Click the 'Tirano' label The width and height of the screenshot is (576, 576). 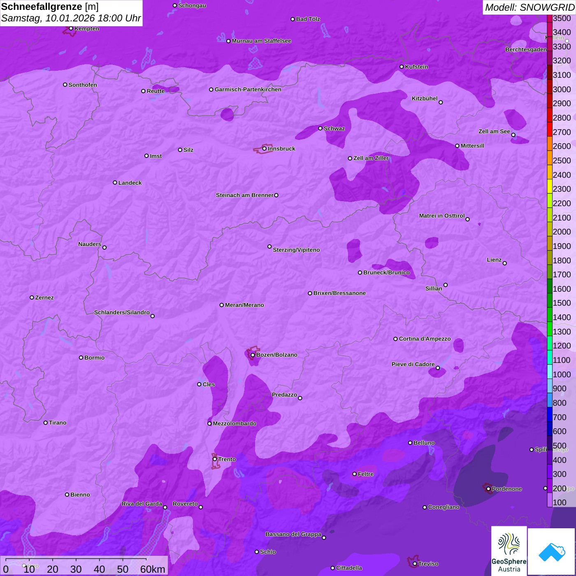pyautogui.click(x=58, y=423)
